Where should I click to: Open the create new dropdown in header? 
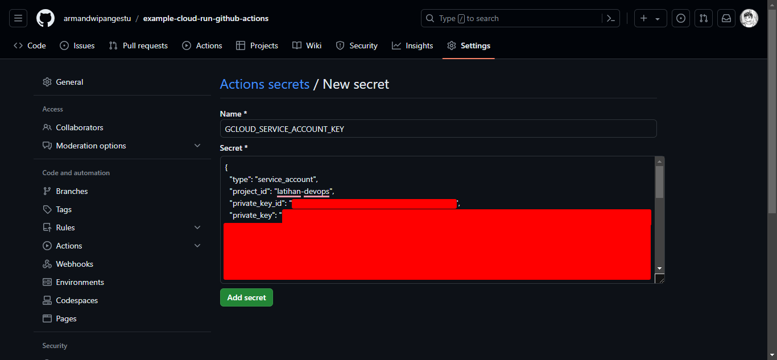650,18
